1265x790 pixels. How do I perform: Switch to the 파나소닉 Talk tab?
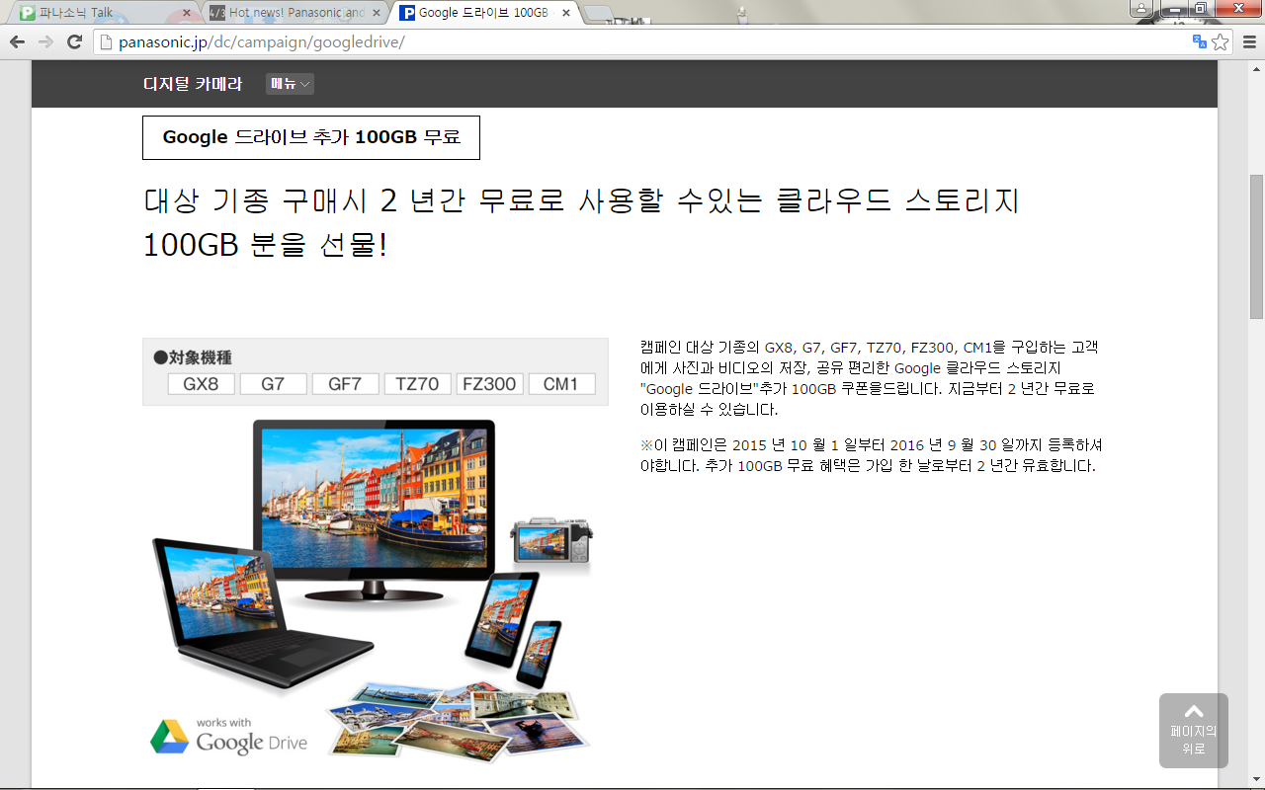[99, 13]
